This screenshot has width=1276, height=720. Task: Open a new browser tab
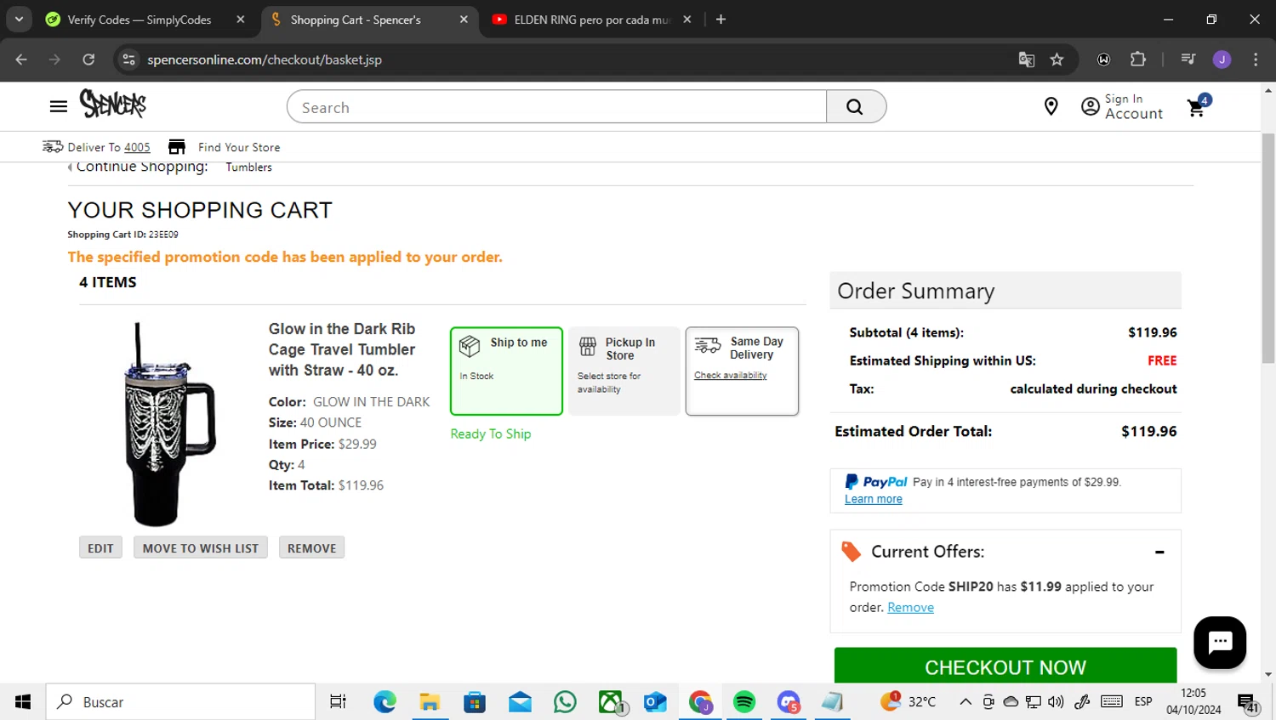tap(721, 20)
